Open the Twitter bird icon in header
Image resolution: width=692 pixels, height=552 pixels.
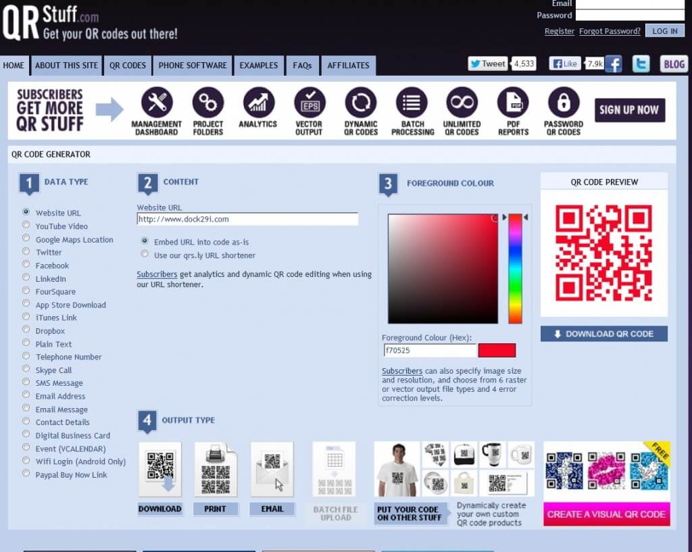coord(641,64)
